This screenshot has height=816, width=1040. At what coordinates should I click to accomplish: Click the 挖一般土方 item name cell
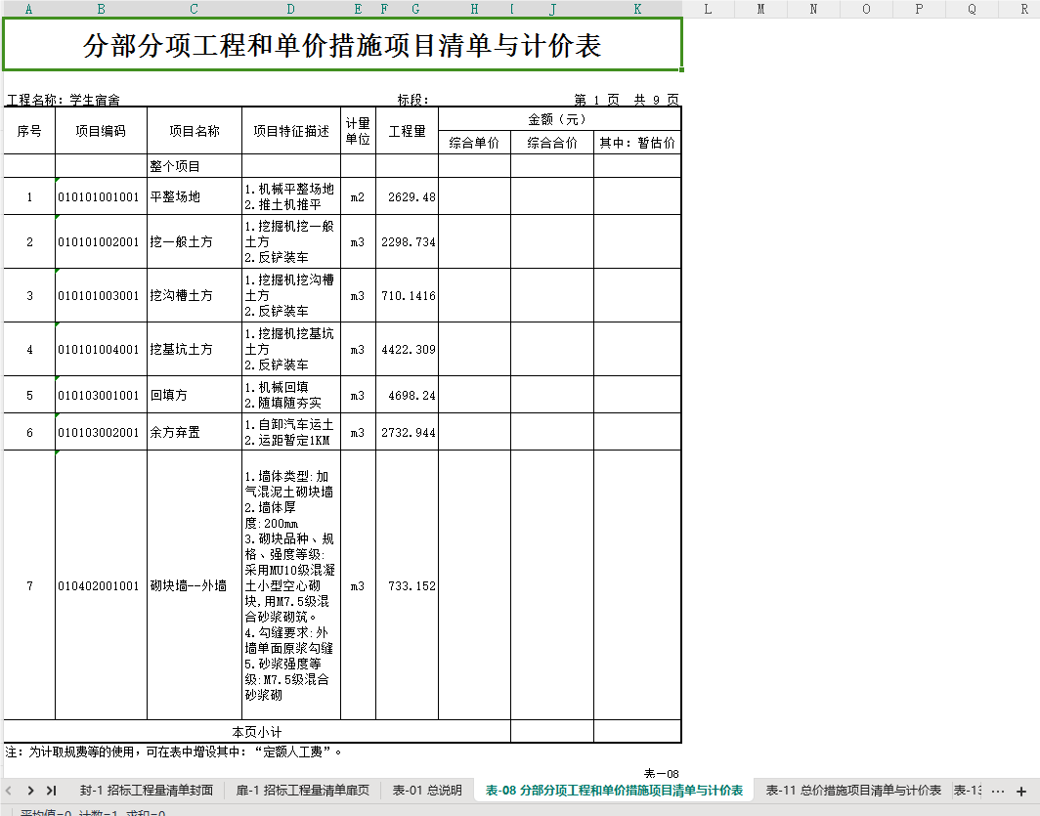(x=195, y=242)
